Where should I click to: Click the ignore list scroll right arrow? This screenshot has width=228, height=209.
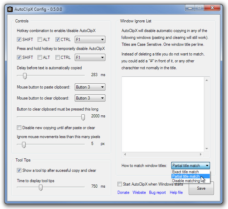201,154
